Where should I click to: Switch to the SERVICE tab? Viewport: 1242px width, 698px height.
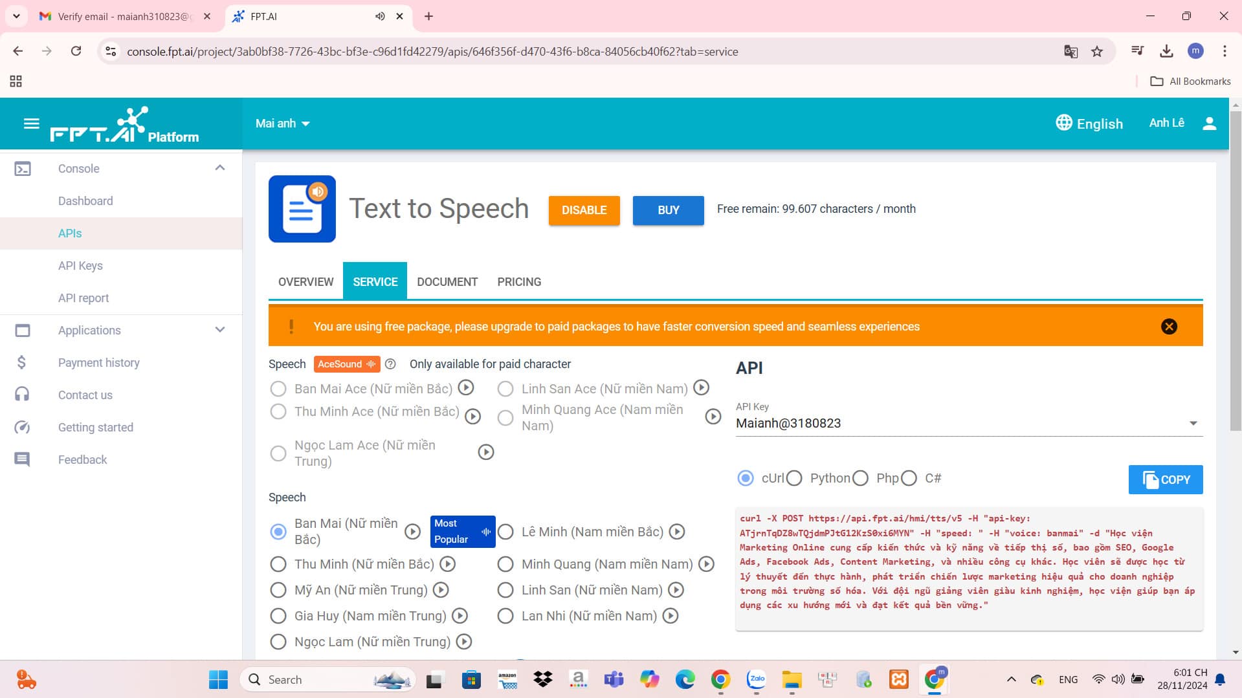click(x=375, y=281)
